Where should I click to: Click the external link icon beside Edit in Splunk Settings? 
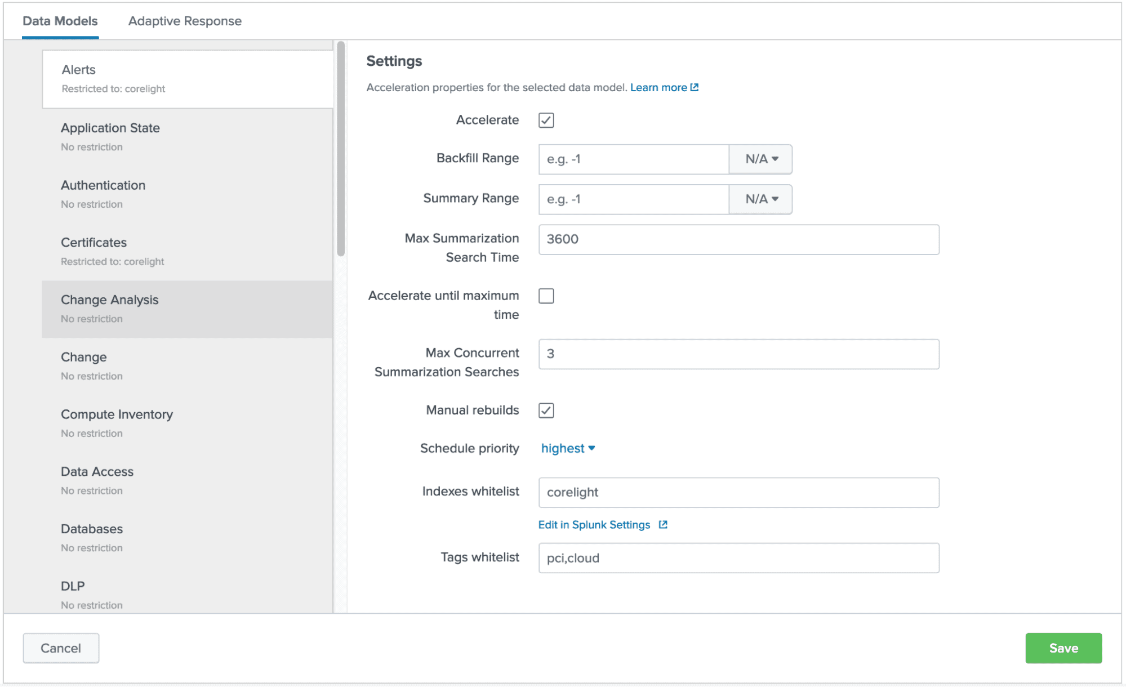[663, 524]
